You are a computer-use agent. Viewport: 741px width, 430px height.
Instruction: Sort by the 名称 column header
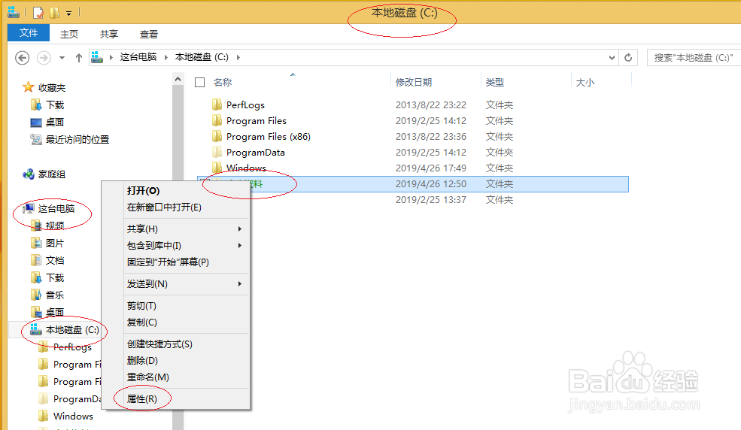click(223, 82)
